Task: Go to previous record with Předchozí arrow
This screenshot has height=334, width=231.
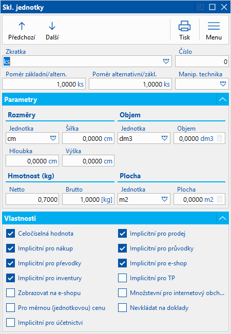Action: click(22, 27)
